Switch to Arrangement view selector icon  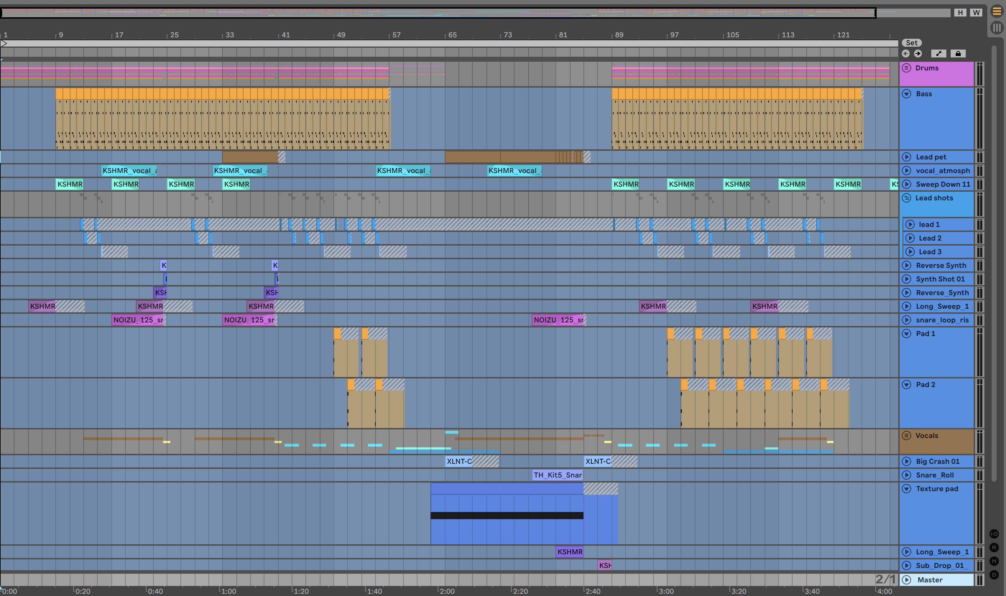click(x=996, y=11)
